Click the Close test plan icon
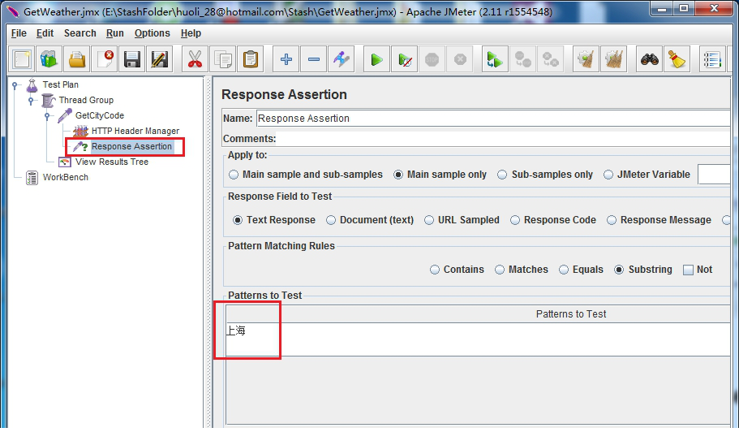 [105, 59]
